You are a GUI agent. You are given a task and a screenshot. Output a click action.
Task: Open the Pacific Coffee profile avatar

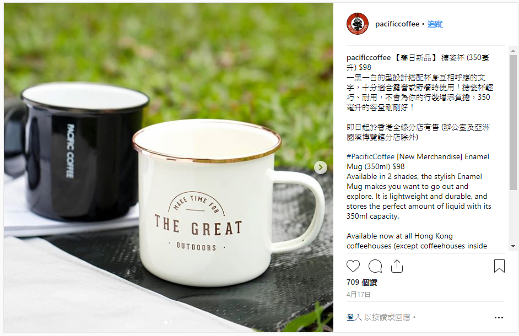coord(358,24)
